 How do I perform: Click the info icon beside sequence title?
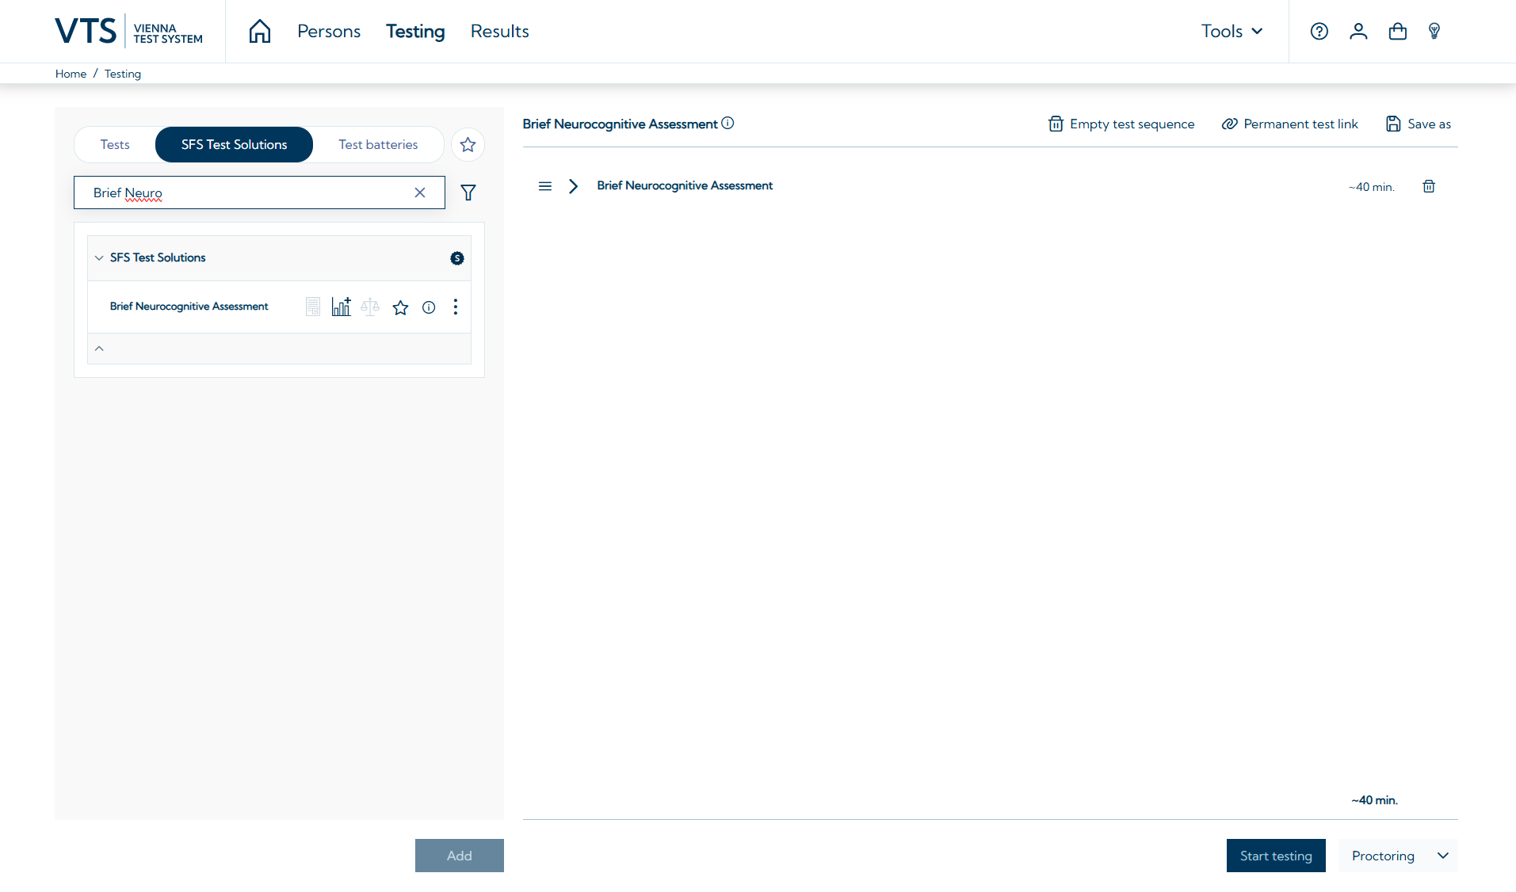tap(727, 124)
